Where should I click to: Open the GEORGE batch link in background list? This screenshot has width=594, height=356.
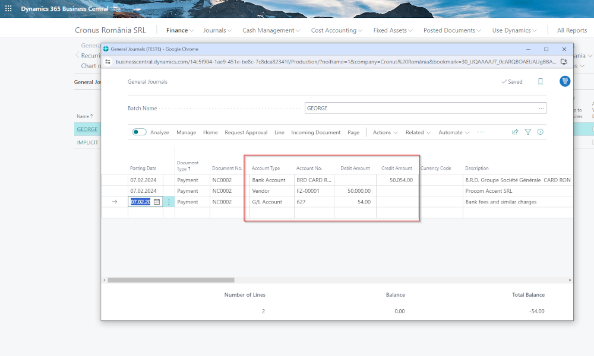(x=87, y=129)
